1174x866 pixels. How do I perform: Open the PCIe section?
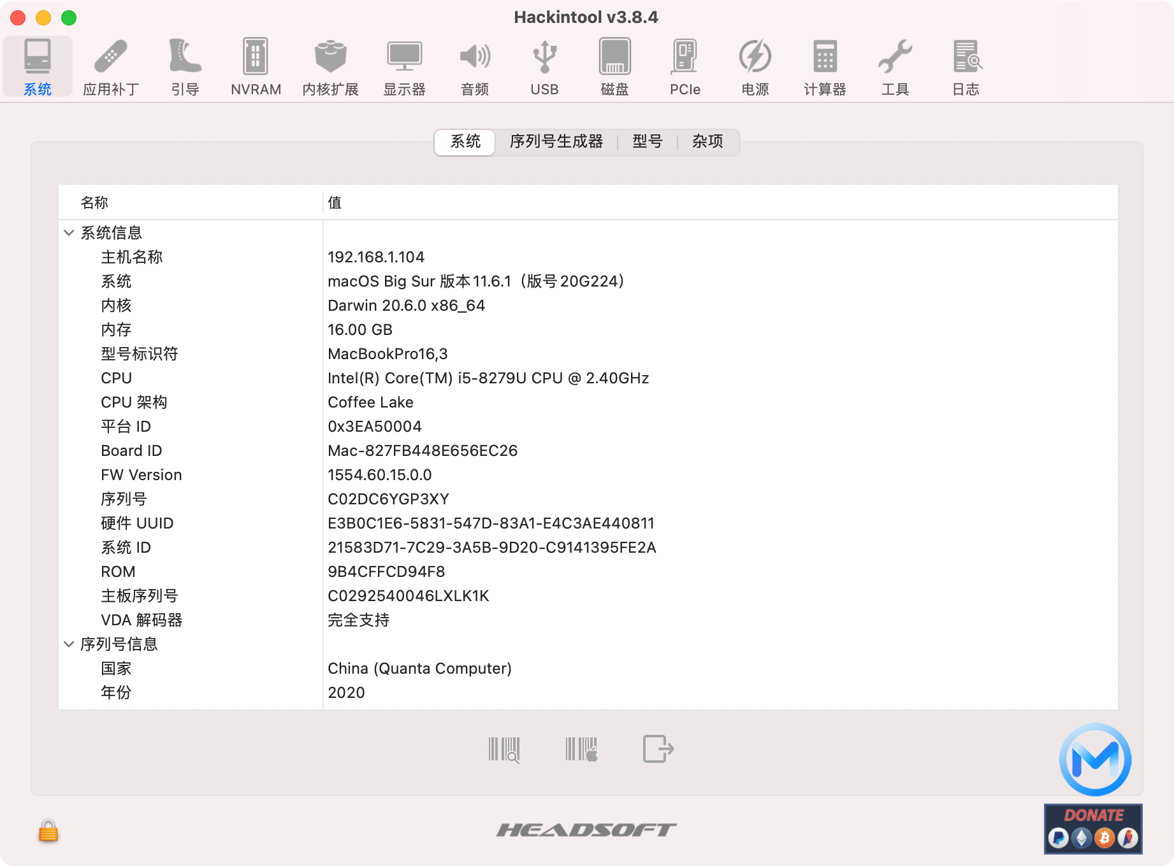(x=685, y=67)
